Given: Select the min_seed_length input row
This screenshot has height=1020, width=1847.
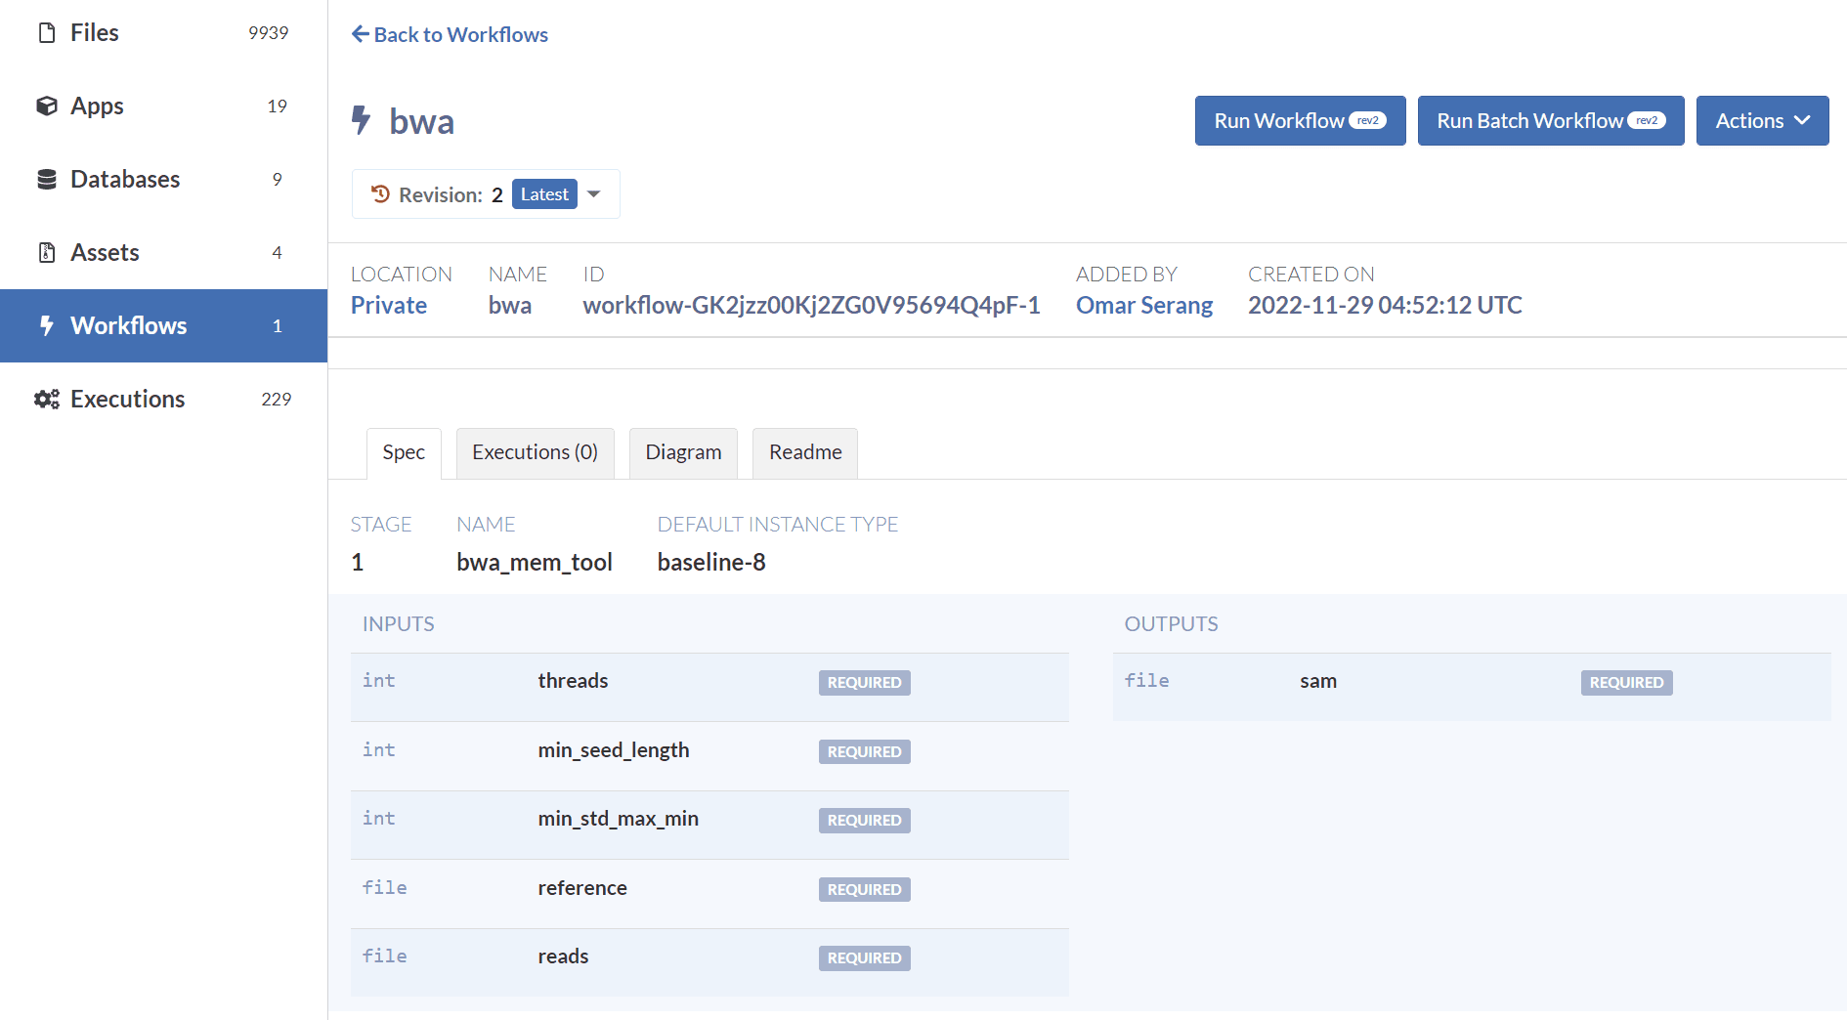Looking at the screenshot, I should coord(709,751).
